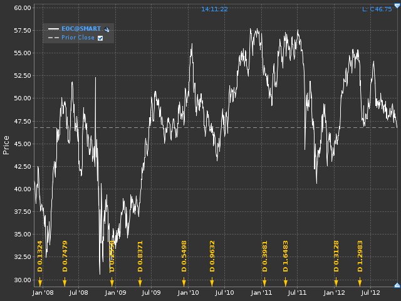Click the 47.50 price axis label
The height and width of the screenshot is (301, 401).
click(23, 121)
